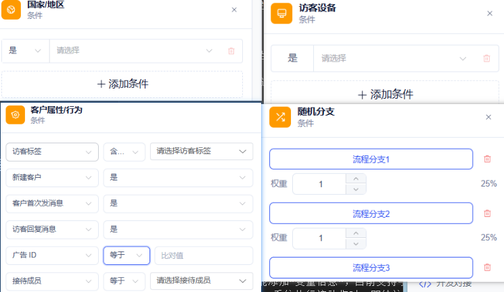Open the 广告 ID attribute dropdown
Viewport: 504px width, 292px height.
click(52, 255)
